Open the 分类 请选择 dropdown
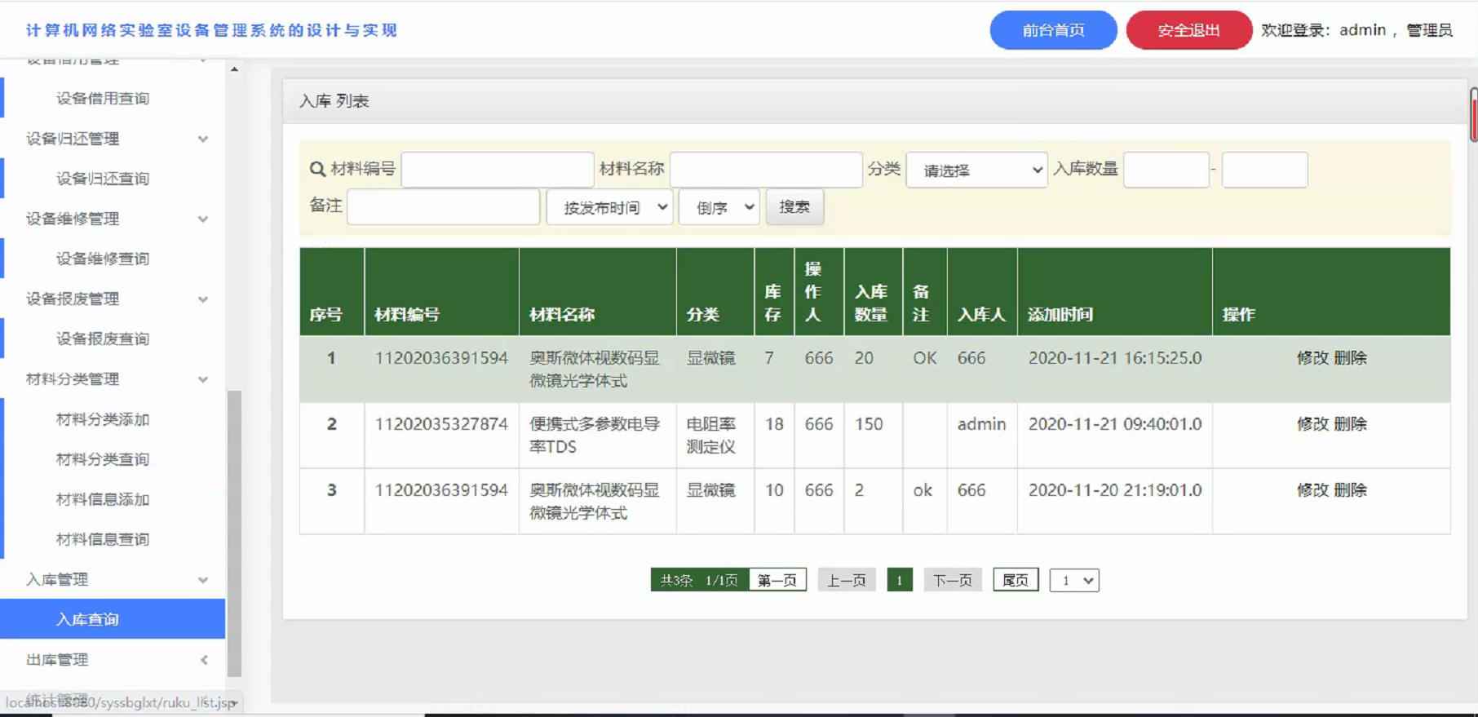This screenshot has height=717, width=1478. click(976, 170)
